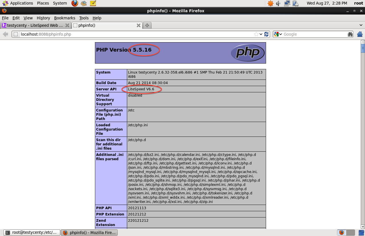This screenshot has height=236, width=365.
Task: Click the Google search engine icon
Action: pyautogui.click(x=276, y=34)
